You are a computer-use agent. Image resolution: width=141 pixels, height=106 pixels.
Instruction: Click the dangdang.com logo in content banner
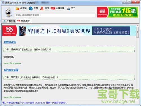[9, 31]
